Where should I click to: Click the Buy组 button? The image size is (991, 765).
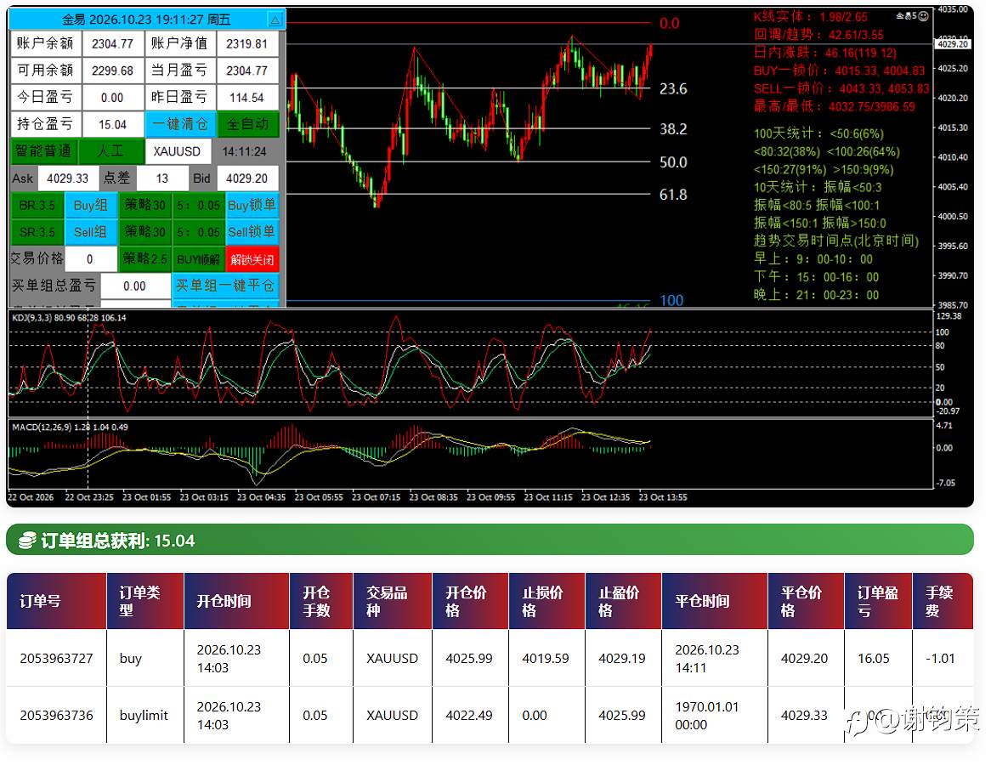click(90, 205)
